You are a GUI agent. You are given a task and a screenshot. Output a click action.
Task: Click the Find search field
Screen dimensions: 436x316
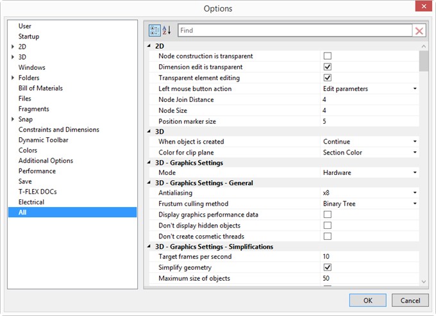tap(295, 30)
